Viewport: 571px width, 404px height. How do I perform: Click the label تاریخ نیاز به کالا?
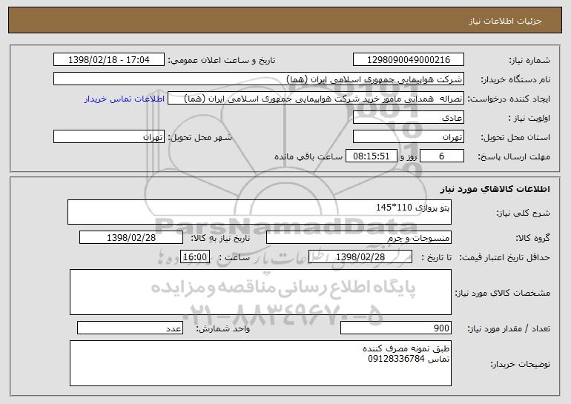221,239
